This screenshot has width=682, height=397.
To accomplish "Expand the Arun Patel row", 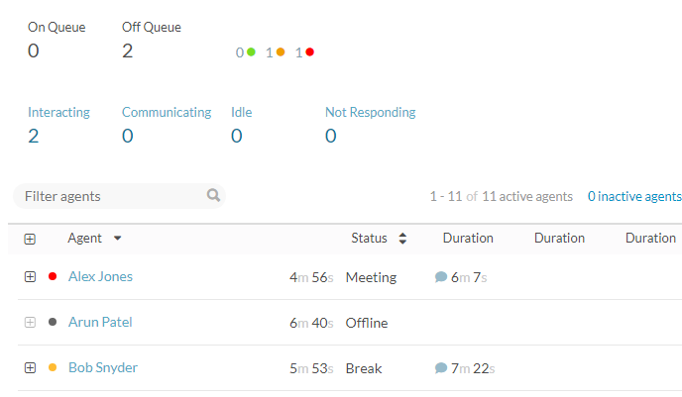I will [30, 323].
